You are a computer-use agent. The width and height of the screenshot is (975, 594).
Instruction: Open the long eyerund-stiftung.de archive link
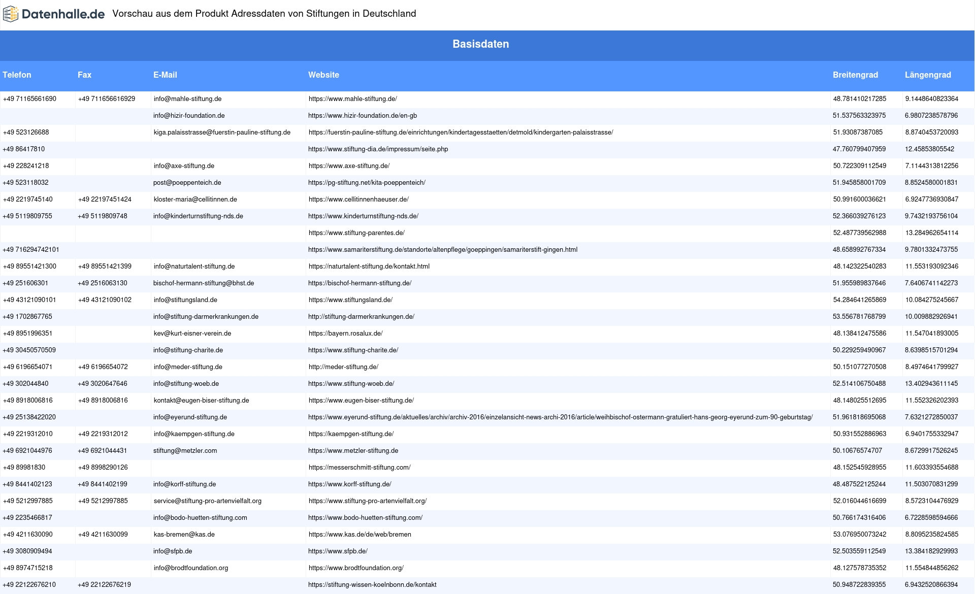pyautogui.click(x=560, y=417)
